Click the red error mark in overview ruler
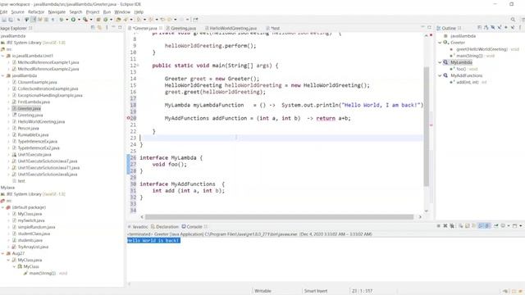Screen dimensions: 525x295 coord(431,125)
